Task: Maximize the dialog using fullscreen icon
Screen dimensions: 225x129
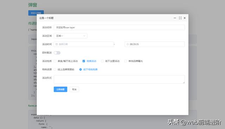Action: point(180,18)
